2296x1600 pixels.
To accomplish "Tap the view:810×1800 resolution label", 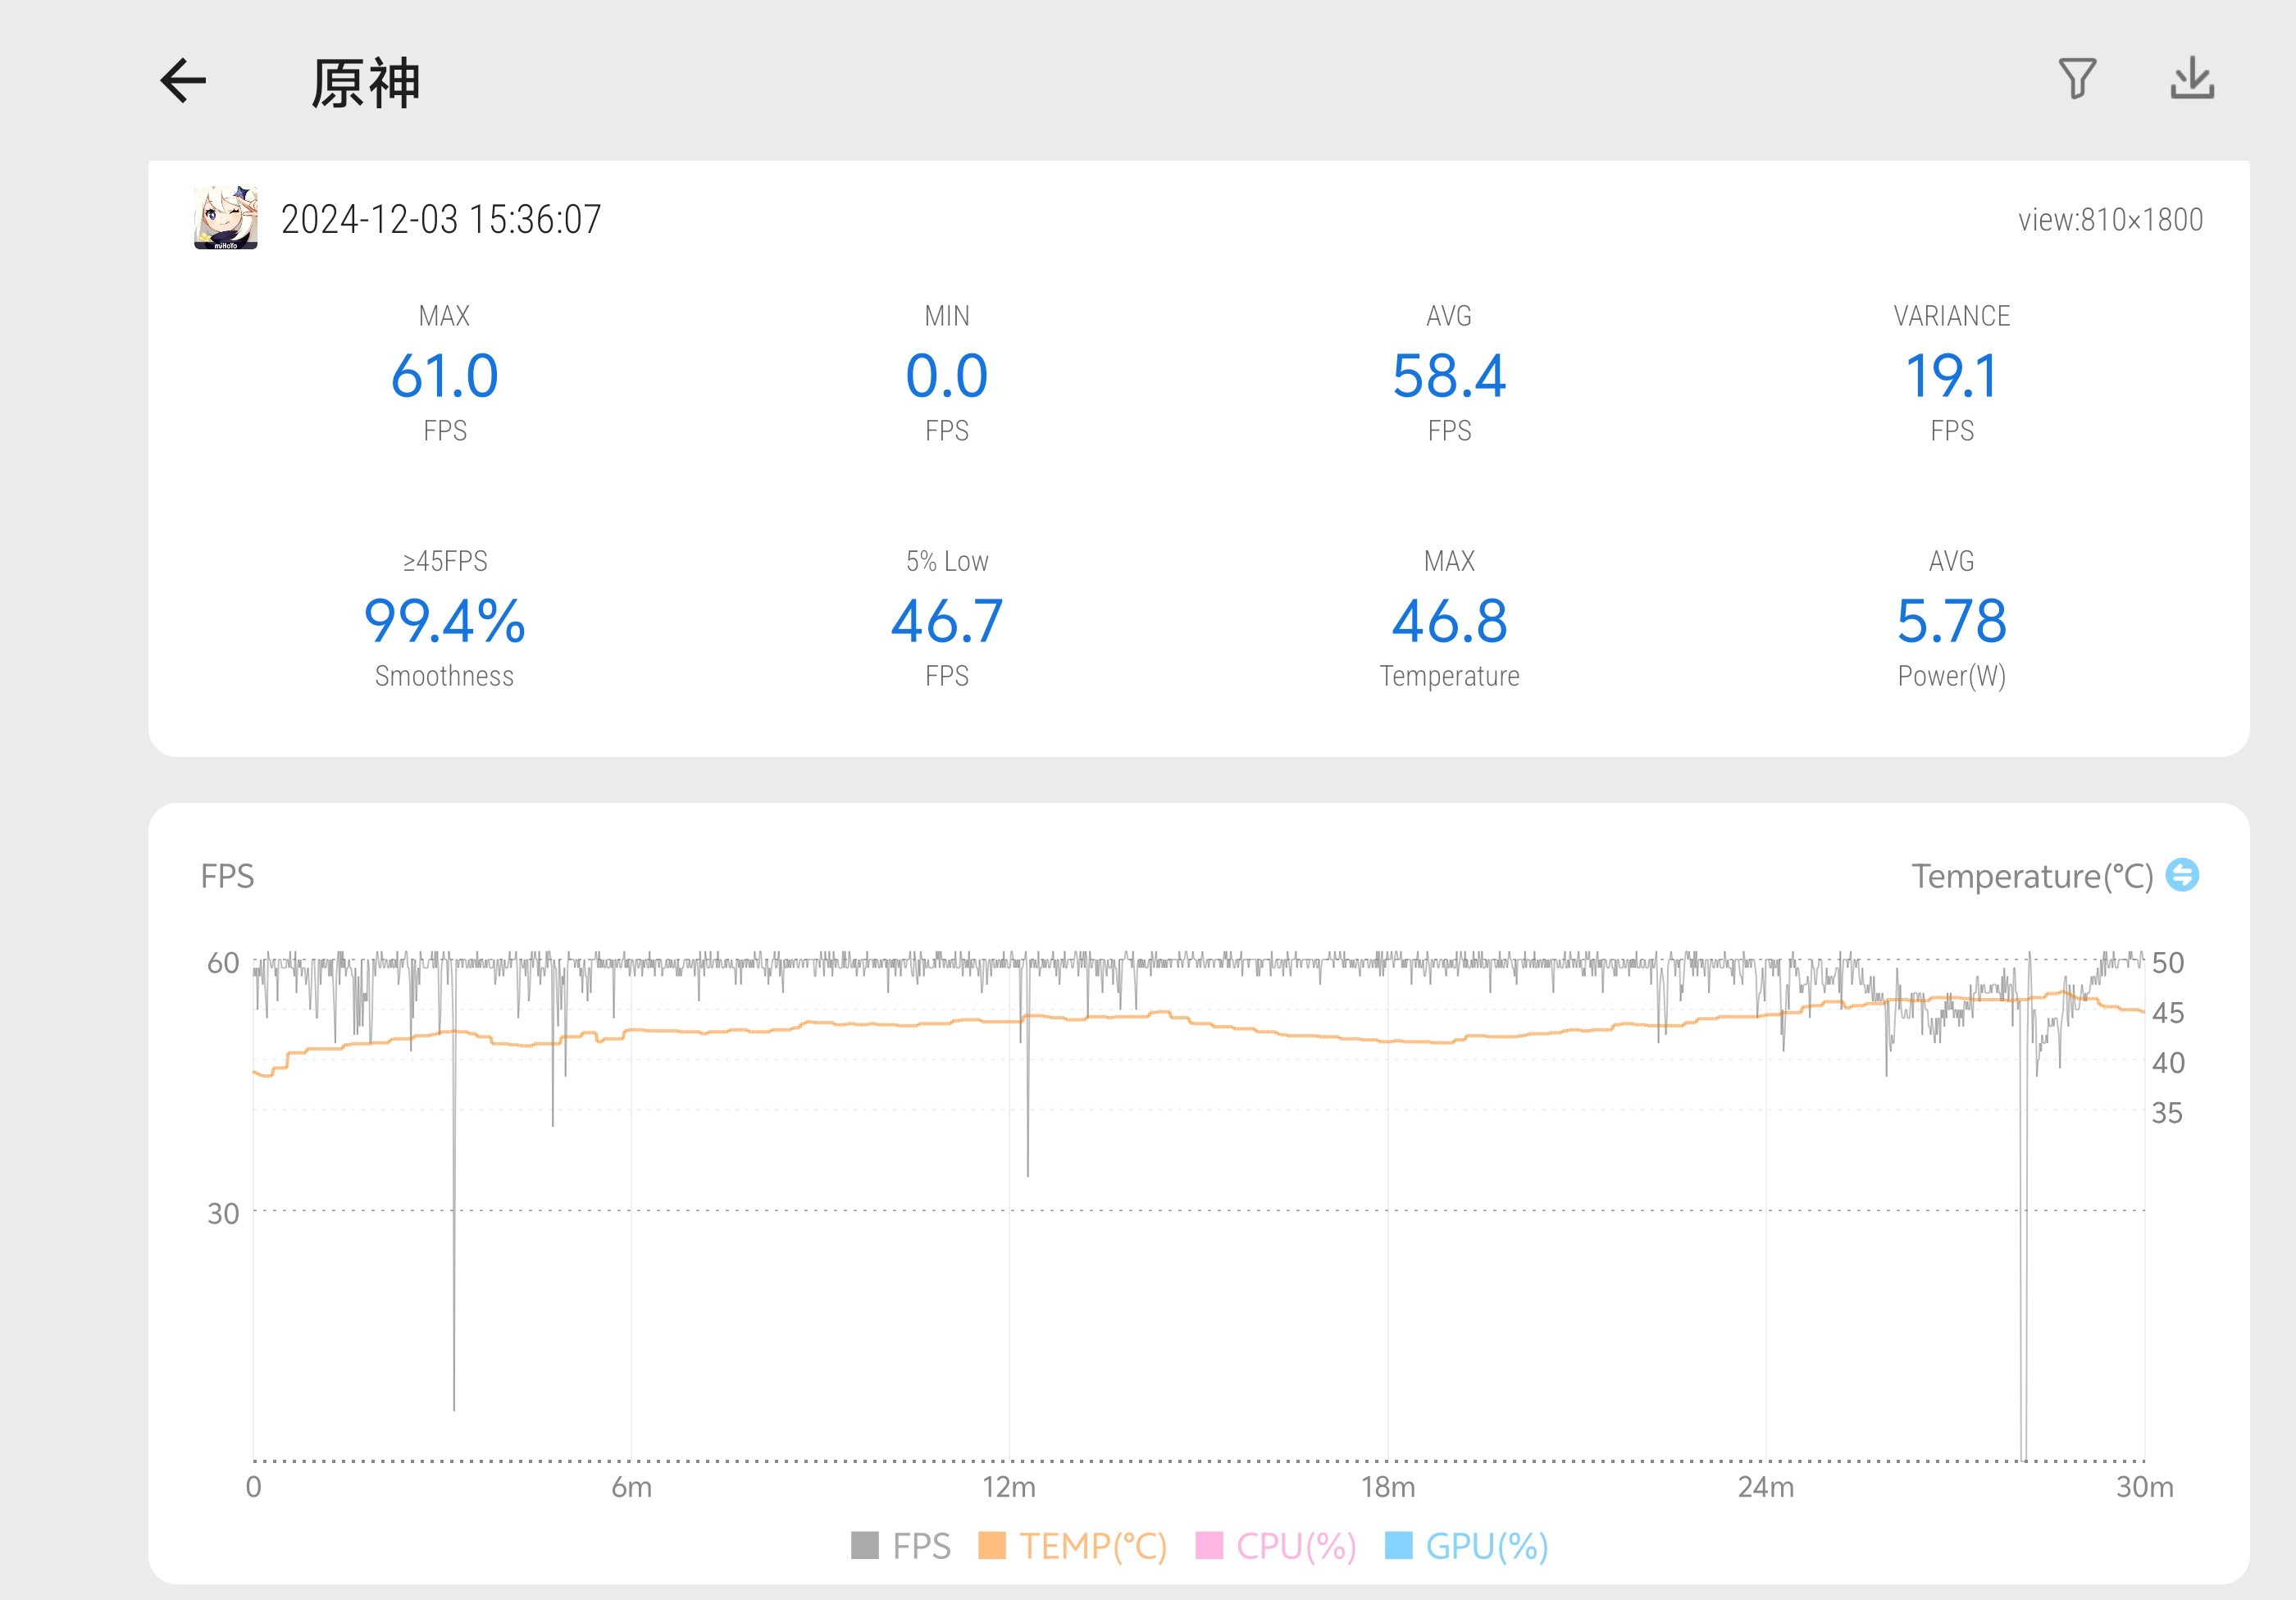I will click(2110, 219).
